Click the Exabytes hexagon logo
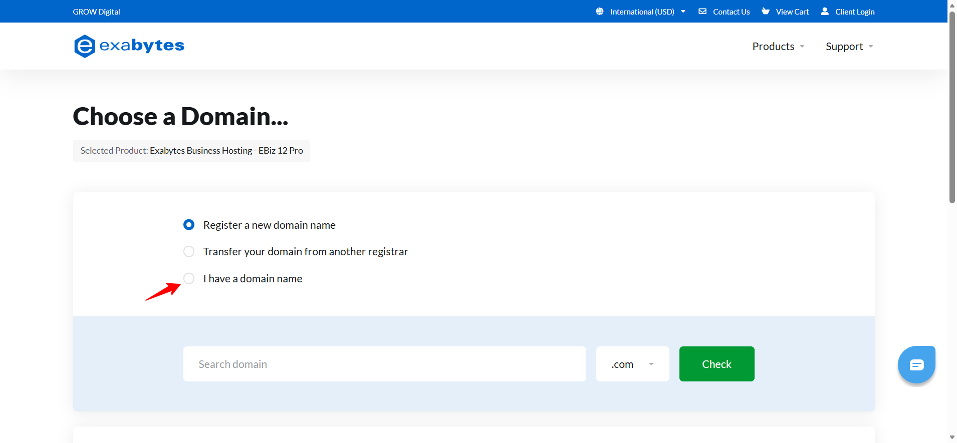The image size is (957, 443). point(84,46)
